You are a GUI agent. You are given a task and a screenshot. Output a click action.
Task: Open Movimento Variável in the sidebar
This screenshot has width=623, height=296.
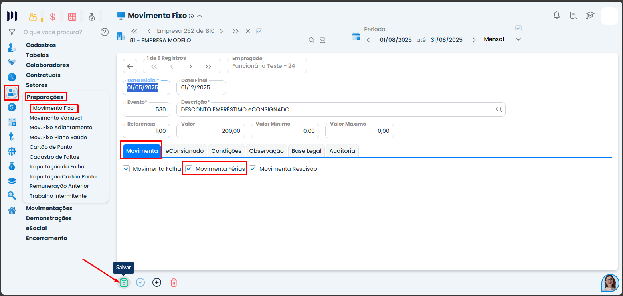click(55, 118)
